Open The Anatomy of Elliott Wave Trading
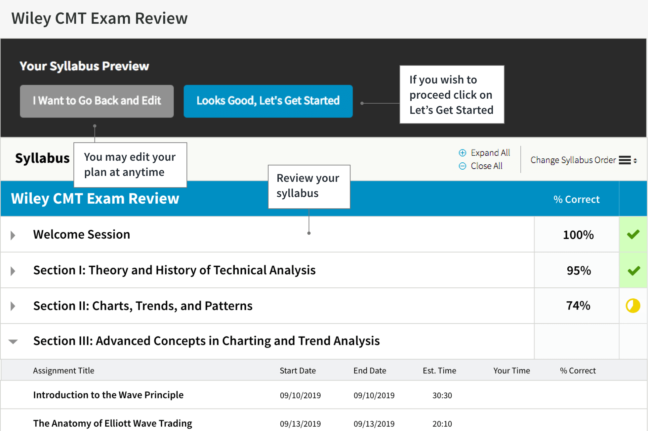 pyautogui.click(x=112, y=423)
